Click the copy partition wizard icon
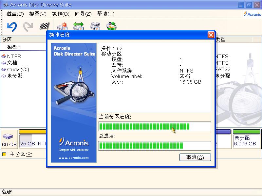 point(95,26)
